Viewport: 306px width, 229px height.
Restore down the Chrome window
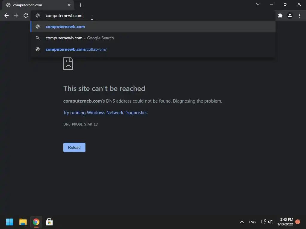pos(285,4)
